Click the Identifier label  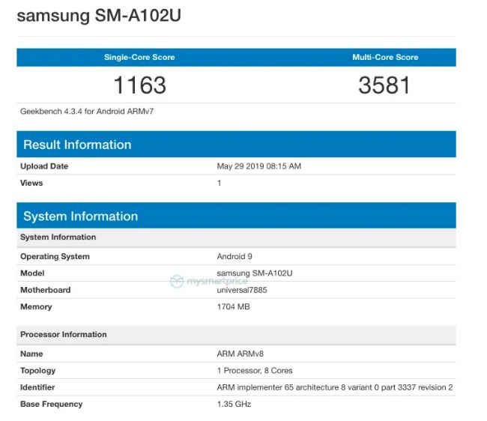point(37,387)
